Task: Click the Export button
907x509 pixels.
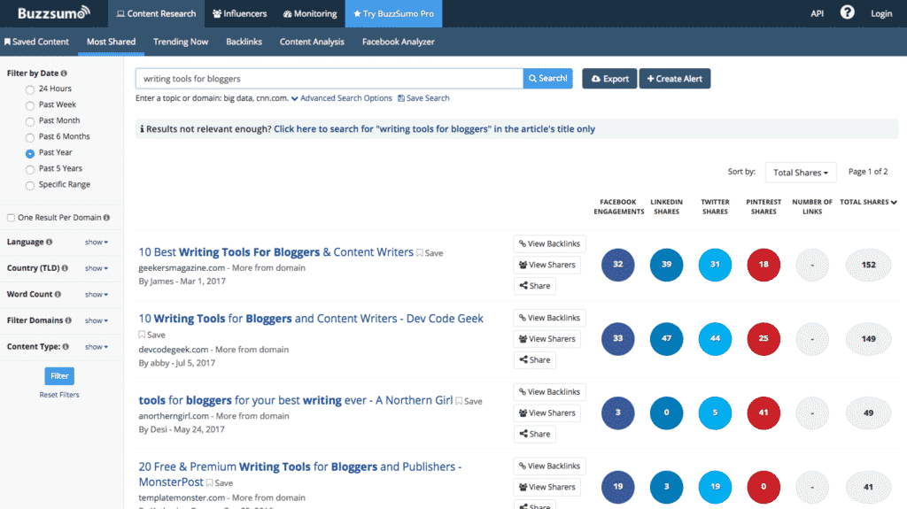Action: pyautogui.click(x=609, y=79)
